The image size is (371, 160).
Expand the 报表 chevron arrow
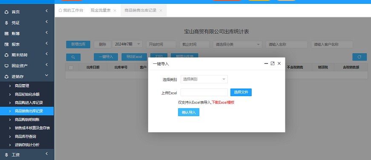[x=46, y=43]
